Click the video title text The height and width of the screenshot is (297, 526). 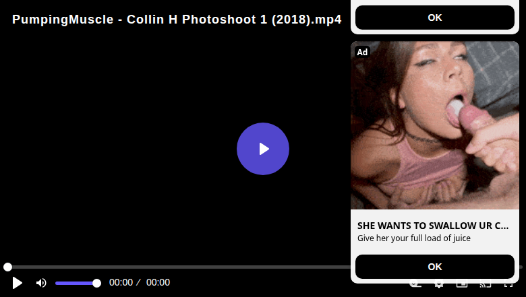(177, 20)
